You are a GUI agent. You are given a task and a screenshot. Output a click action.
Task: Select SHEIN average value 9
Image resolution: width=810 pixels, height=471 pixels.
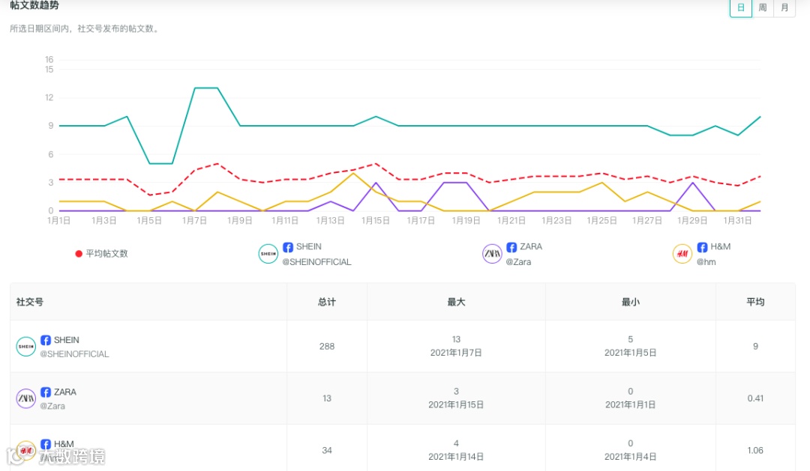click(x=755, y=347)
